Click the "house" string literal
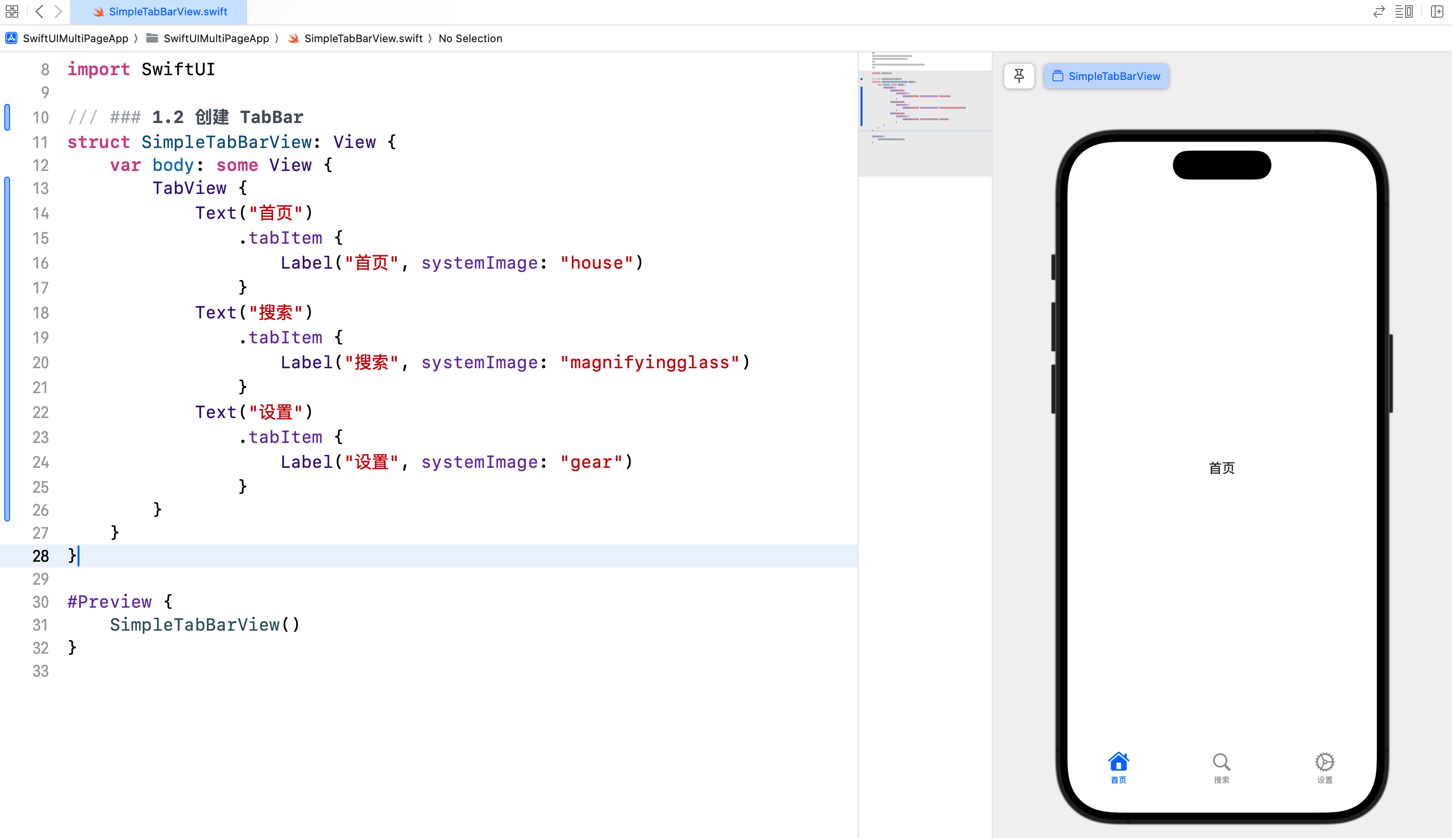The height and width of the screenshot is (838, 1452). coord(596,263)
